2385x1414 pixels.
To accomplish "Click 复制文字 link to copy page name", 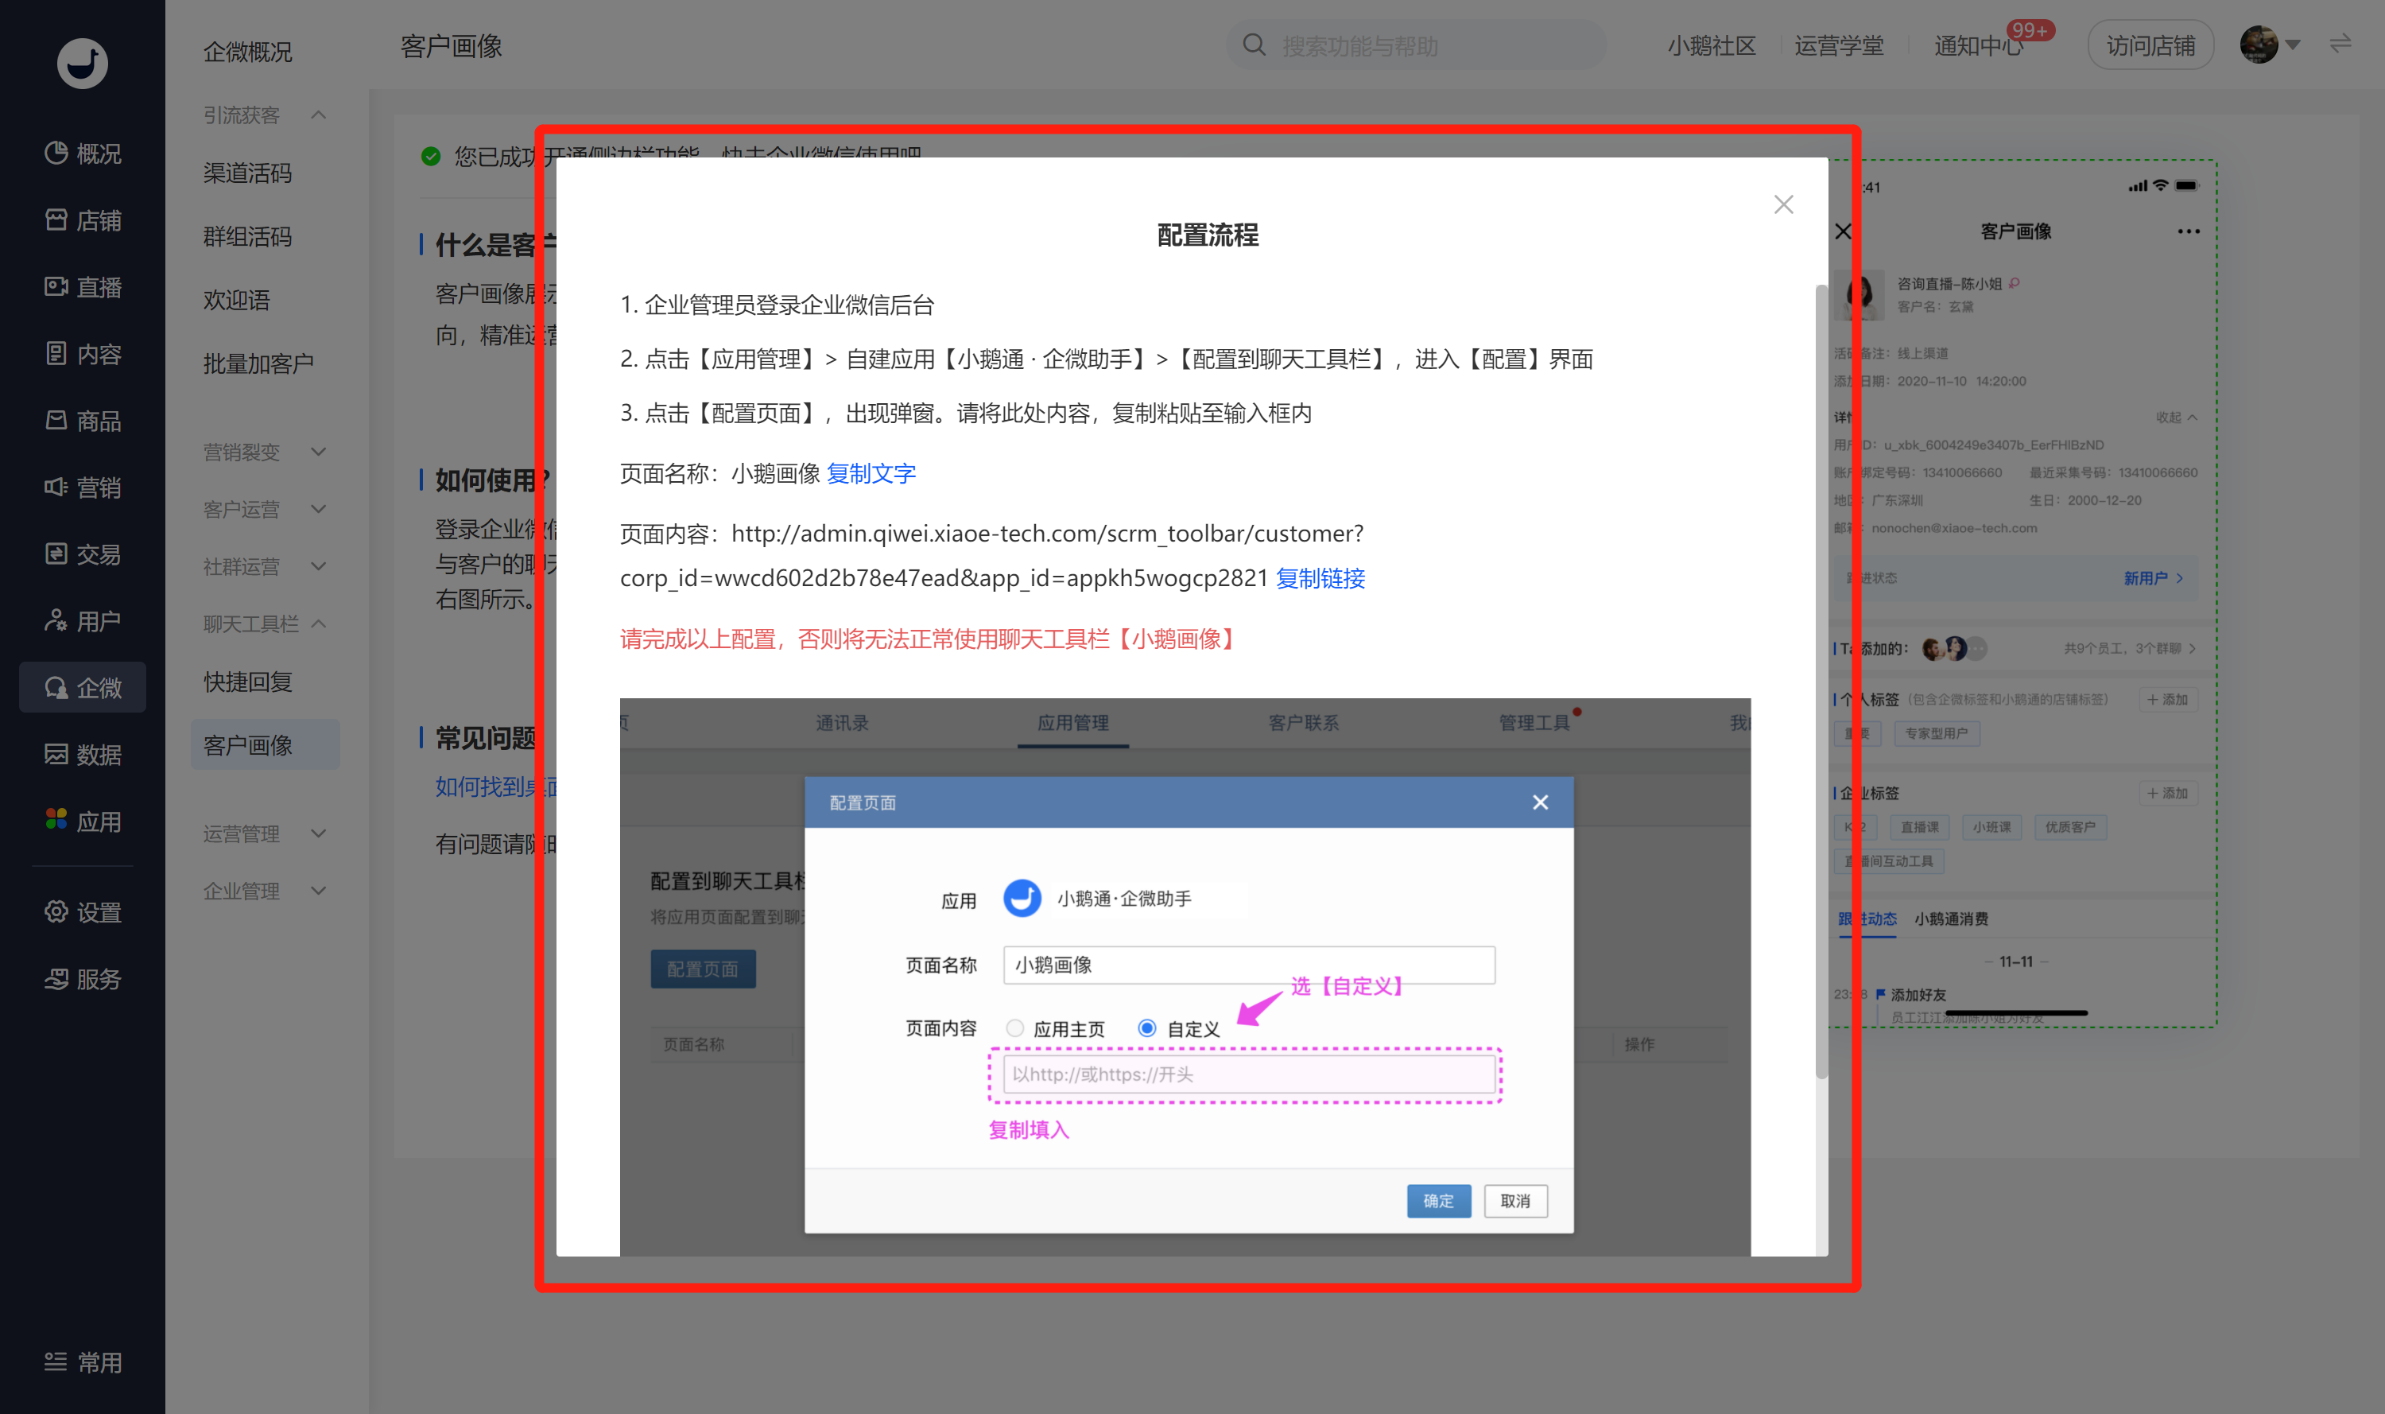I will click(x=871, y=473).
